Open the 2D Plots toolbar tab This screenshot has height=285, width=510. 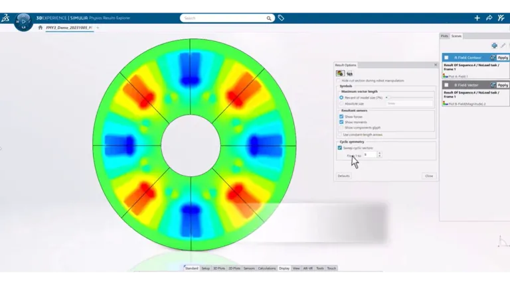tap(234, 268)
